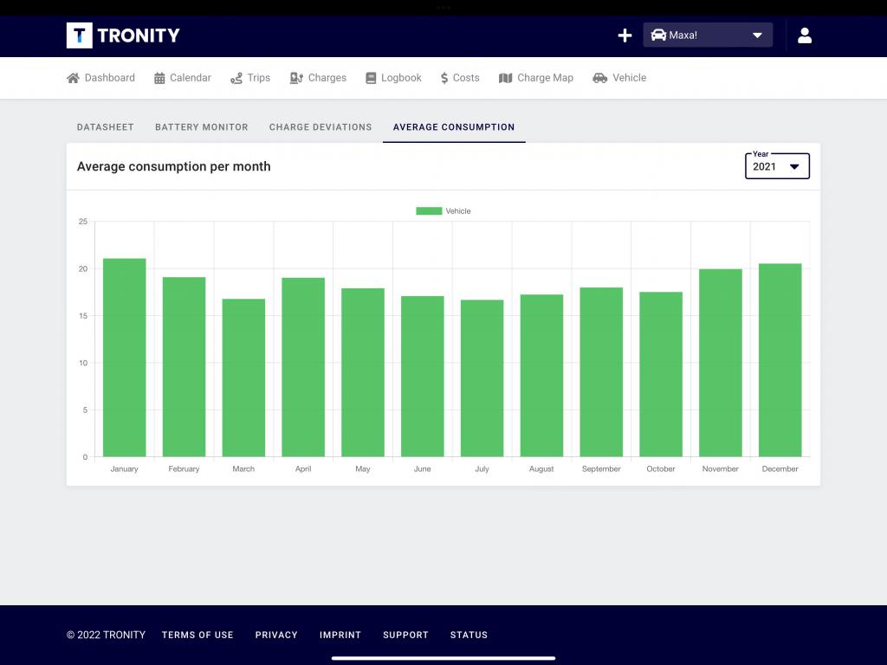This screenshot has height=665, width=887.
Task: Open the Vehicle menu
Action: coord(619,78)
